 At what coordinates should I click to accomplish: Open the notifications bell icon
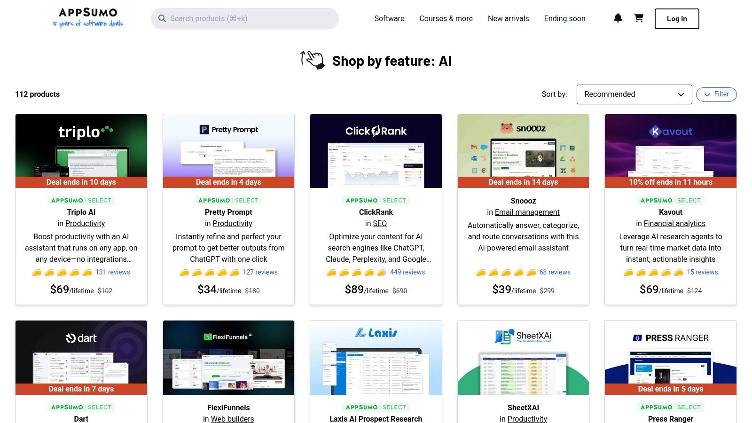pyautogui.click(x=618, y=18)
